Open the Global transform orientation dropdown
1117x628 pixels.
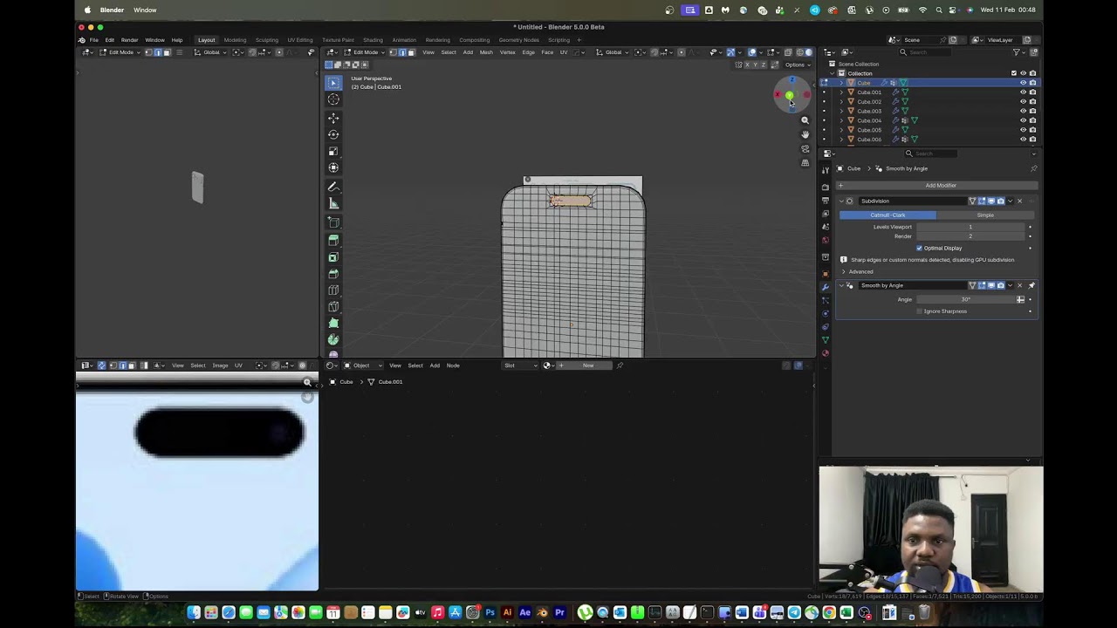613,52
